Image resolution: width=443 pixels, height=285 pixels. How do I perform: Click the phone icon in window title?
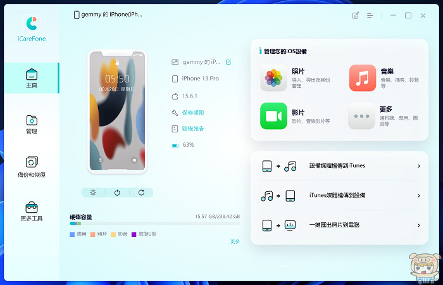77,15
